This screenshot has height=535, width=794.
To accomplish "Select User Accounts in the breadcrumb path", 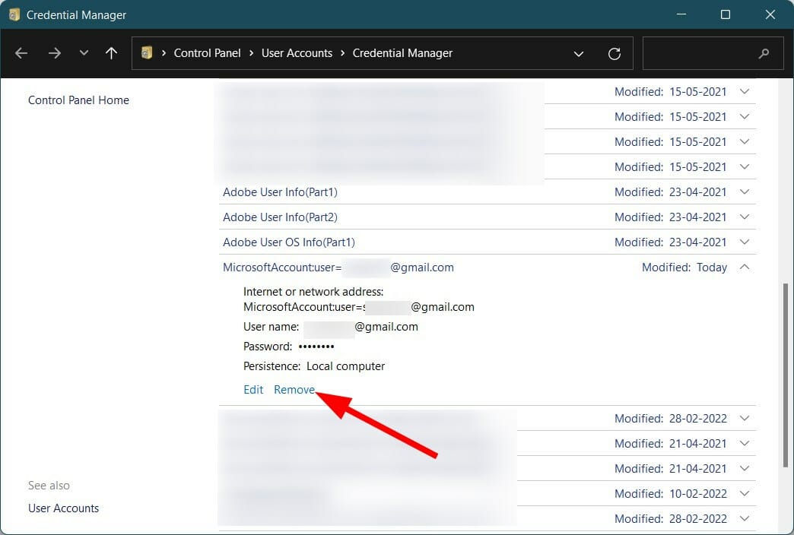I will click(297, 52).
